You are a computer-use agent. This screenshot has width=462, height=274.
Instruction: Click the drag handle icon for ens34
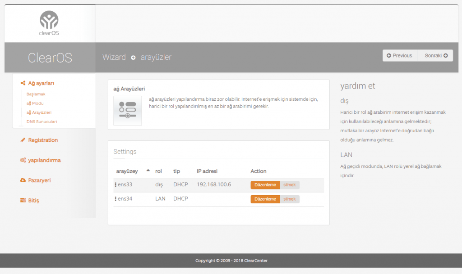115,199
